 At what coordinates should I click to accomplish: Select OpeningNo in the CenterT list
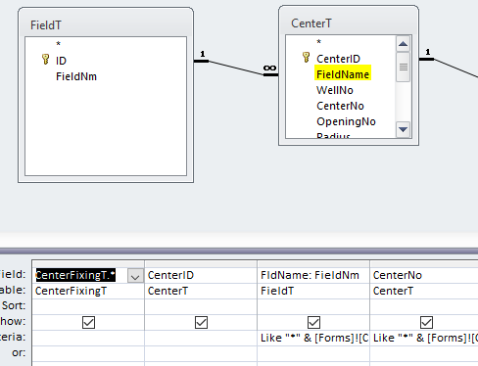click(346, 121)
